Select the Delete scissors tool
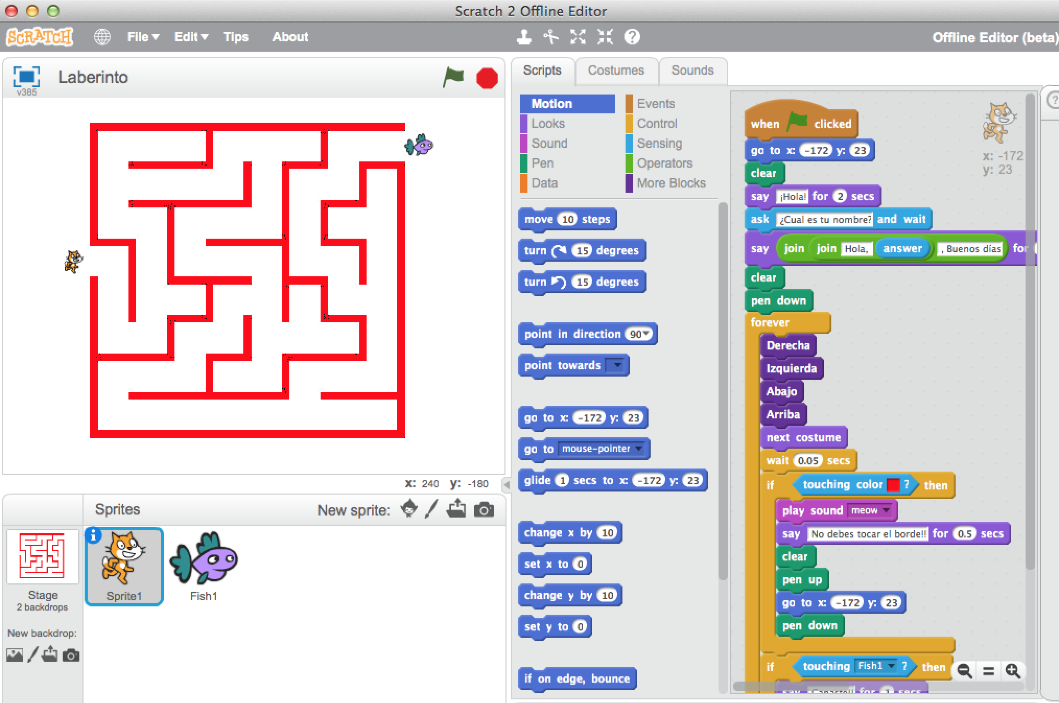 [551, 37]
